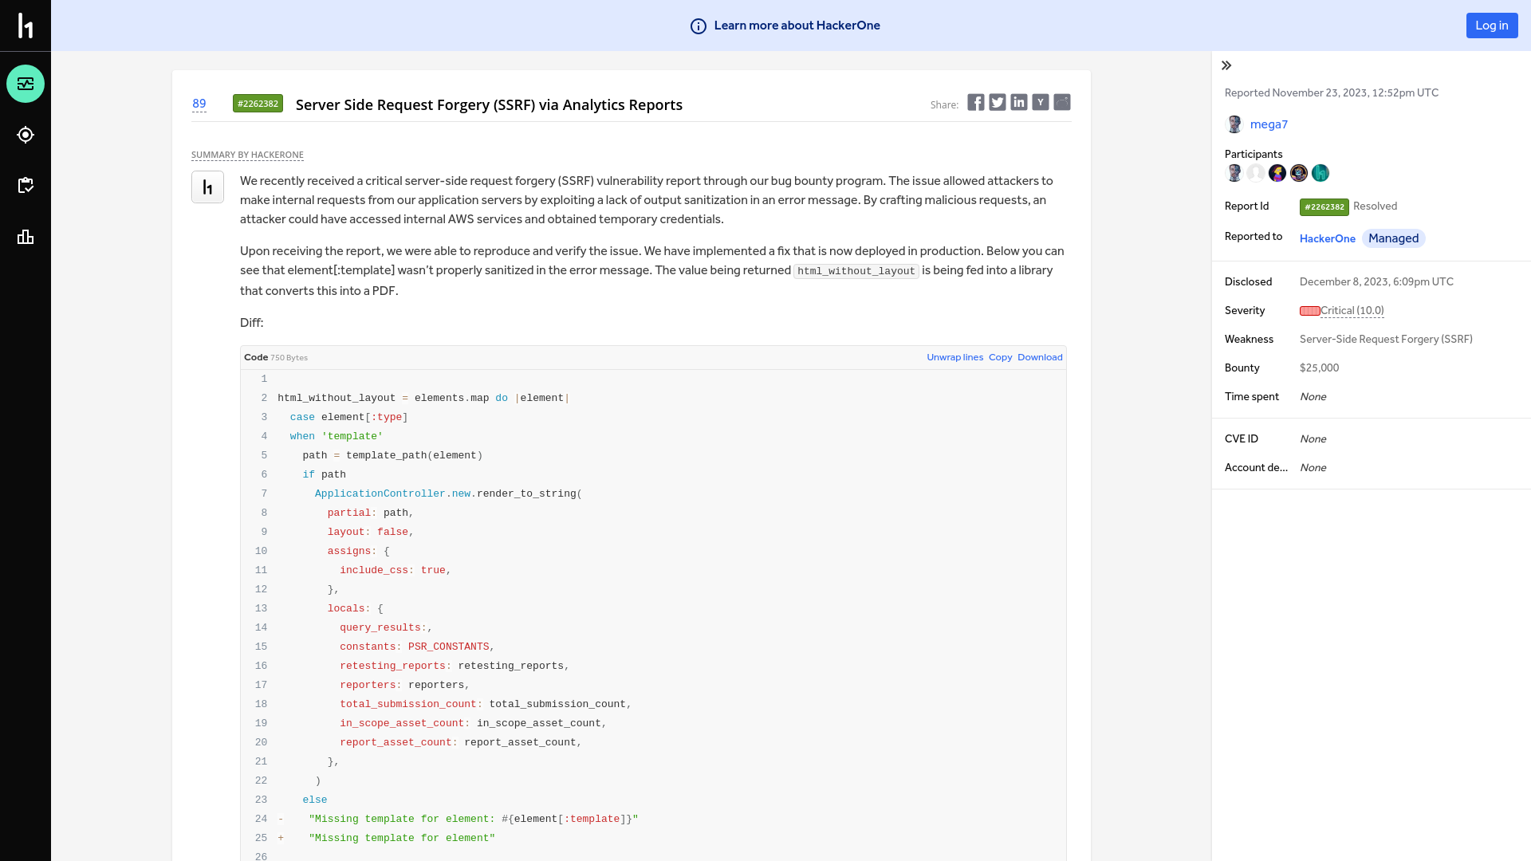Viewport: 1531px width, 861px height.
Task: Collapse the report details sidebar
Action: point(1226,65)
